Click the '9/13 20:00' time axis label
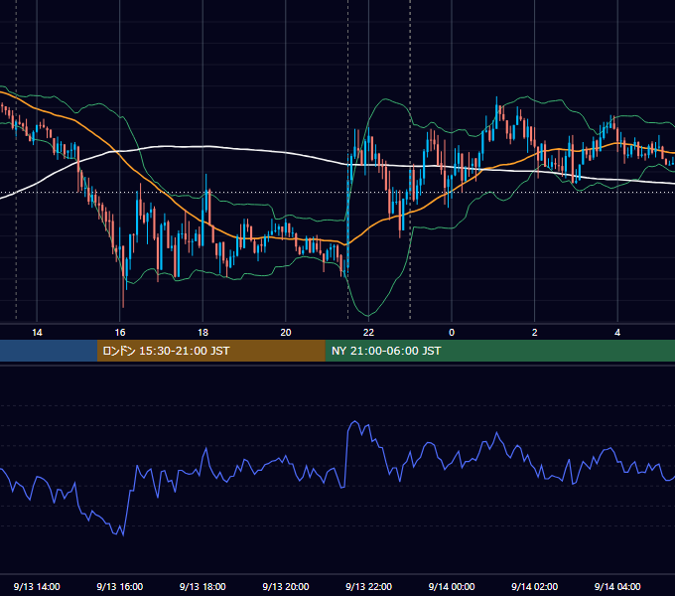 286,586
